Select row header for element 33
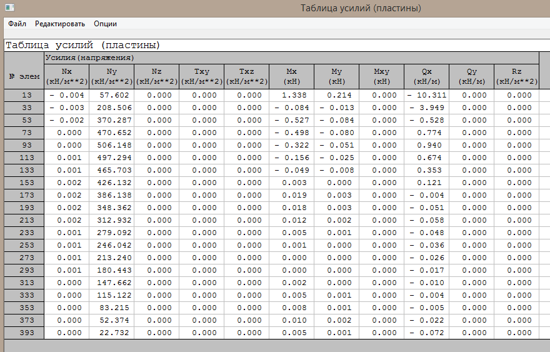 click(24, 108)
